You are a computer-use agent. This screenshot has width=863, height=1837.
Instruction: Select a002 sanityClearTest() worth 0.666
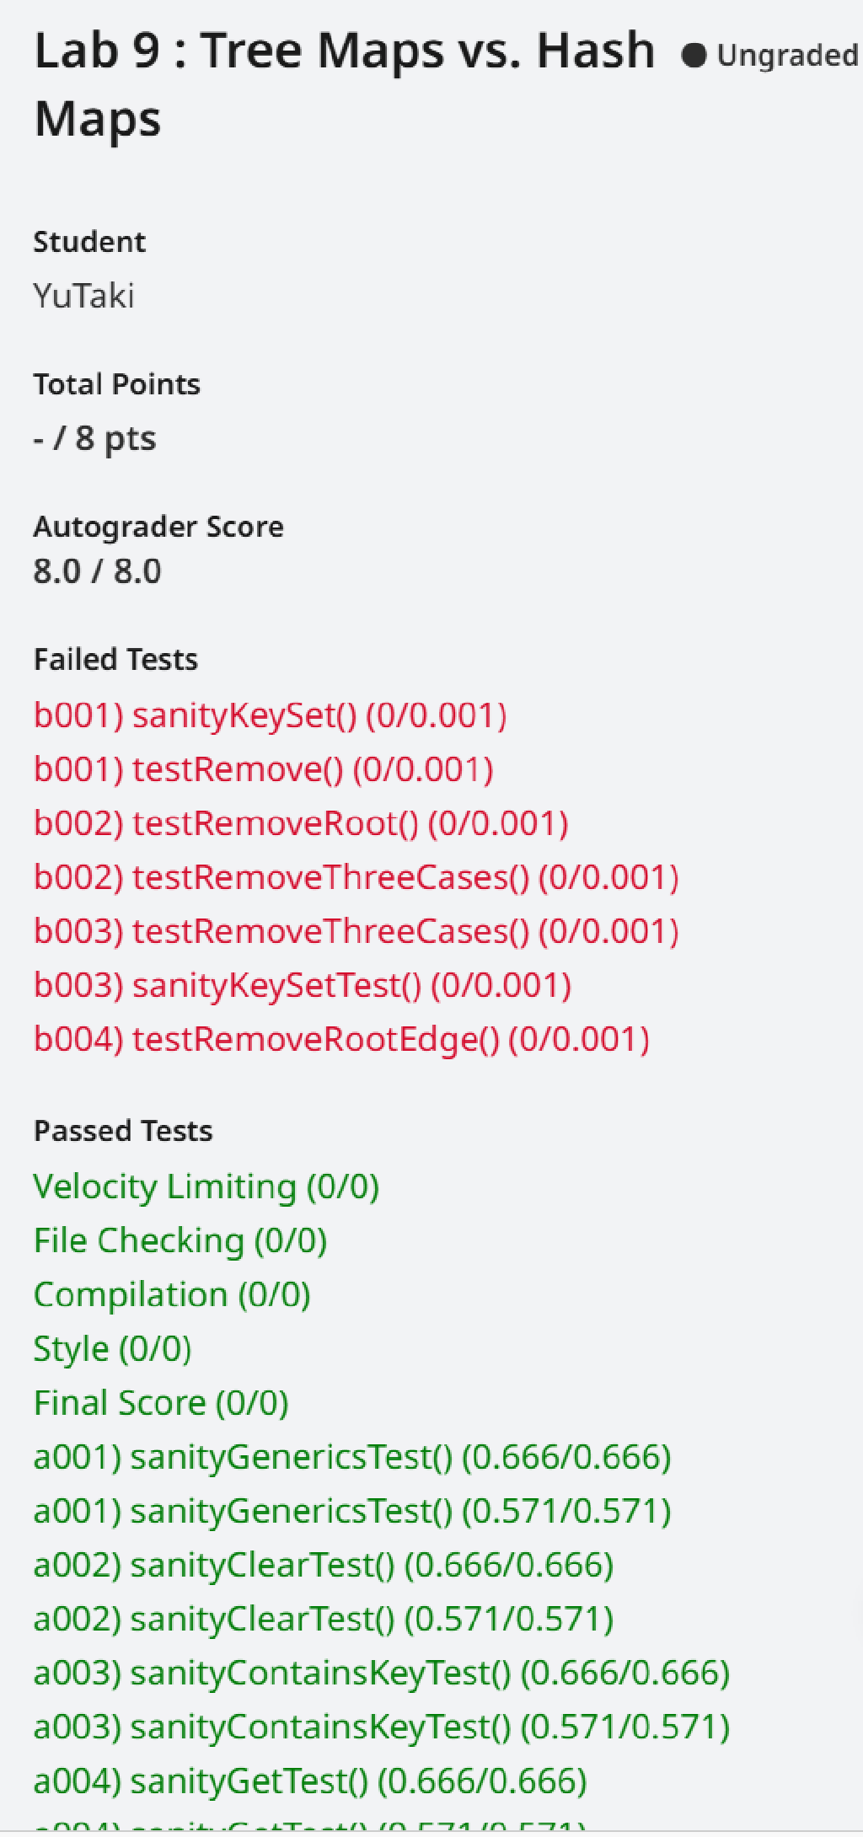324,1565
